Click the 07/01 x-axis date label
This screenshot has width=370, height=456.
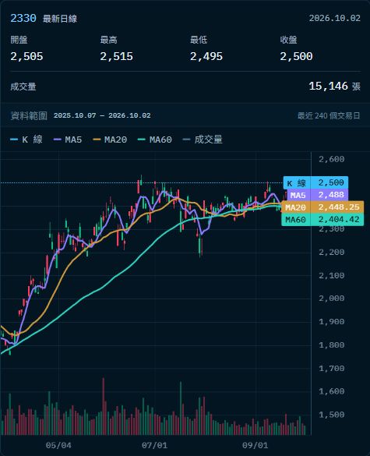[x=154, y=446]
